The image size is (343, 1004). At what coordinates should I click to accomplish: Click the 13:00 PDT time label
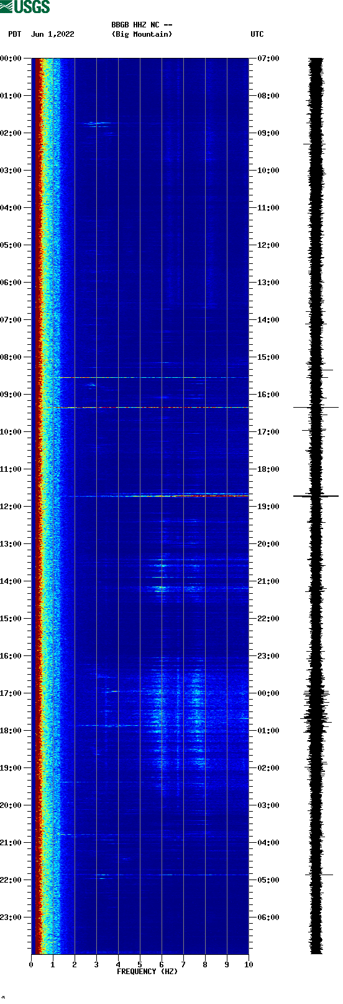click(11, 544)
